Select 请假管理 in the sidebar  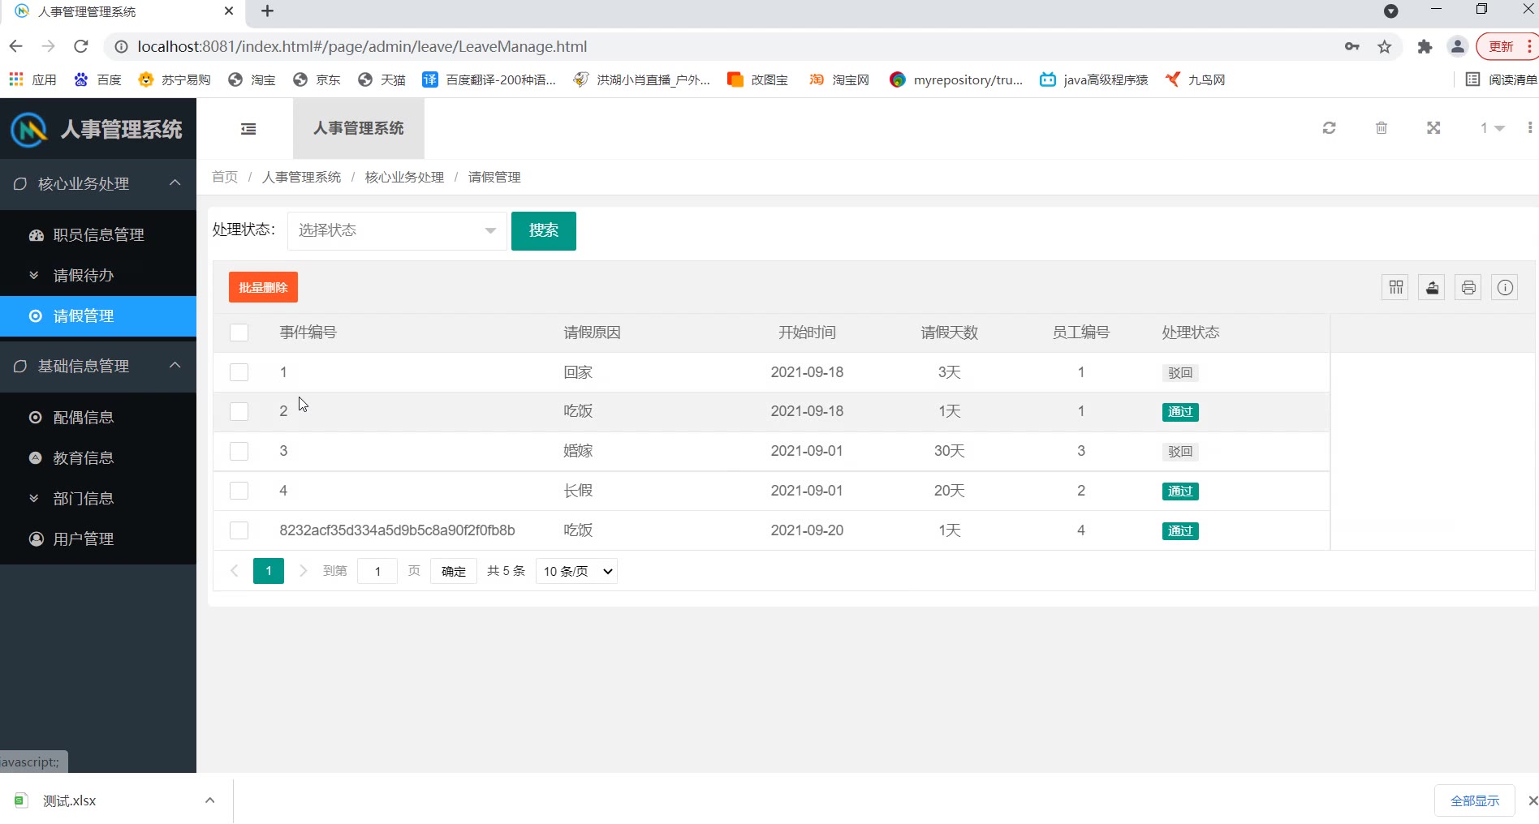pyautogui.click(x=98, y=316)
